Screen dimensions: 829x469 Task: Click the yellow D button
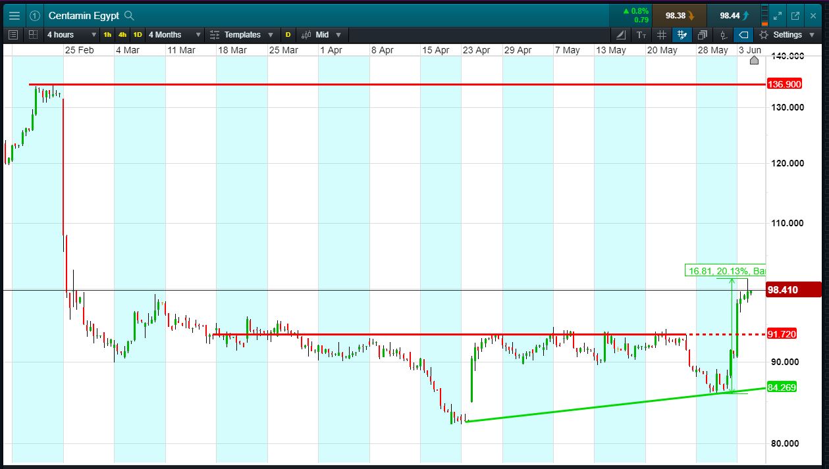point(288,35)
